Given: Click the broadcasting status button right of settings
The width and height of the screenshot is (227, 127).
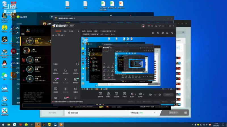Looking at the screenshot, I should (169, 95).
